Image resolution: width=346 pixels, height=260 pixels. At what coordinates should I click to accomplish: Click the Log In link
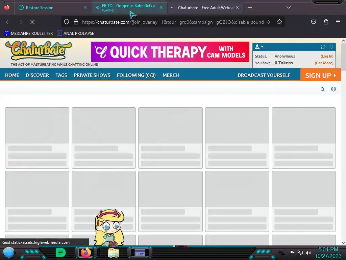(327, 56)
